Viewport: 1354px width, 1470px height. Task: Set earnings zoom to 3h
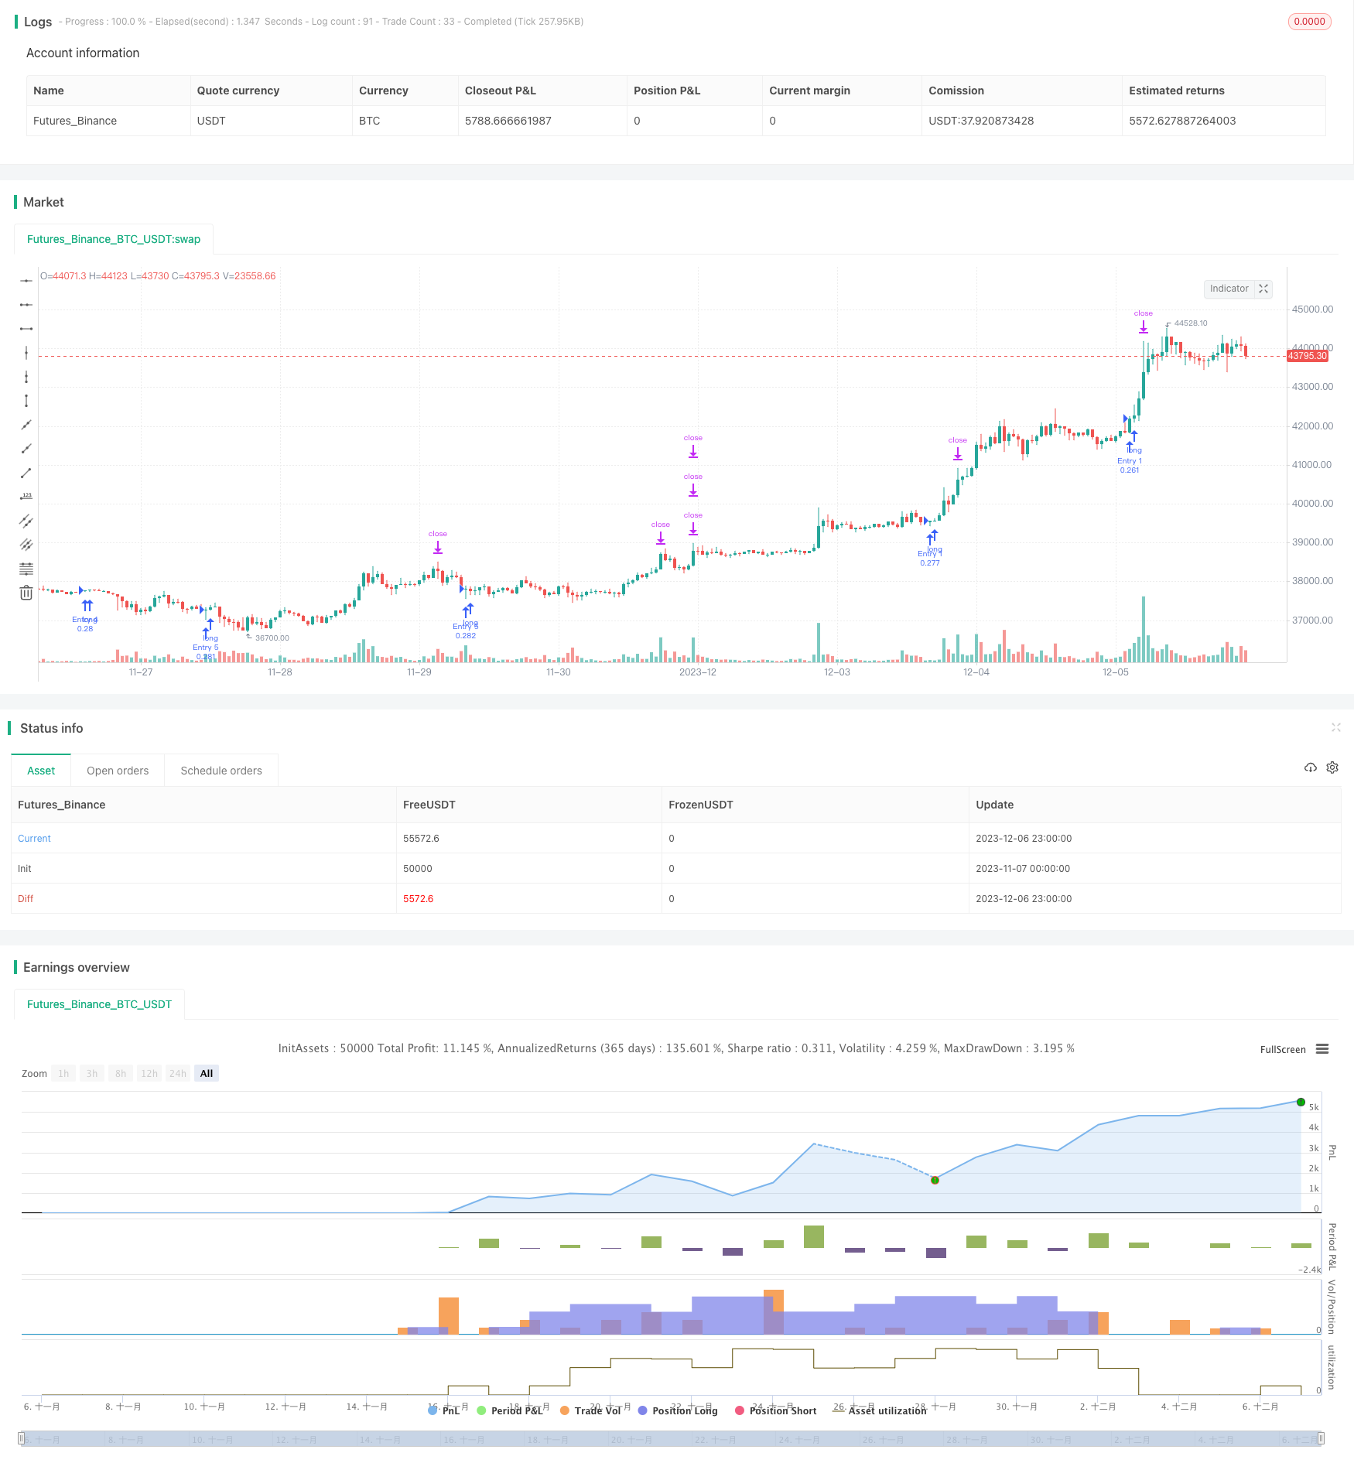92,1074
